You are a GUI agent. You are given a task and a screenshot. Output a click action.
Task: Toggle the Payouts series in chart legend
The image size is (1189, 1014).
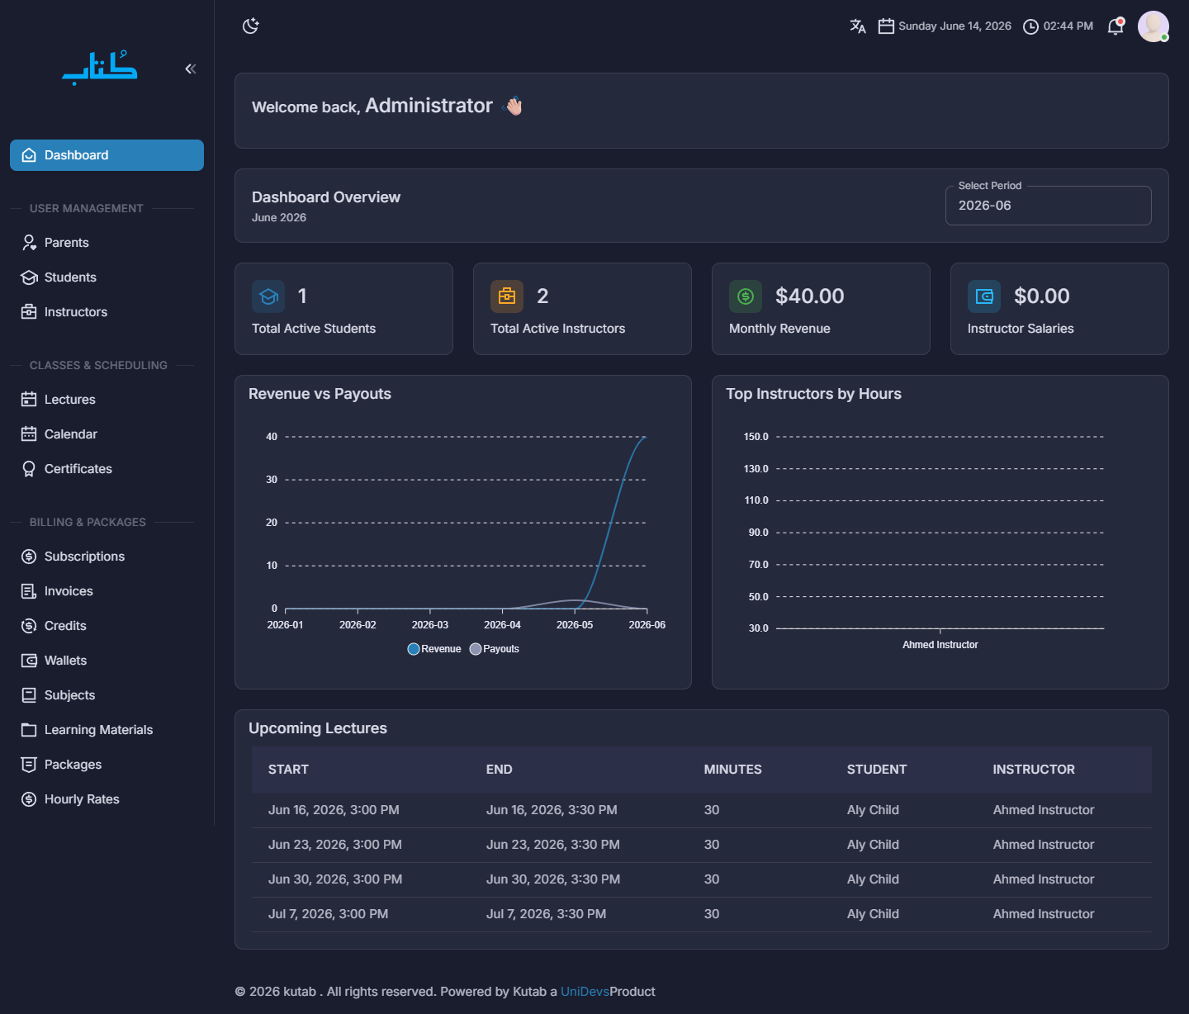point(495,649)
